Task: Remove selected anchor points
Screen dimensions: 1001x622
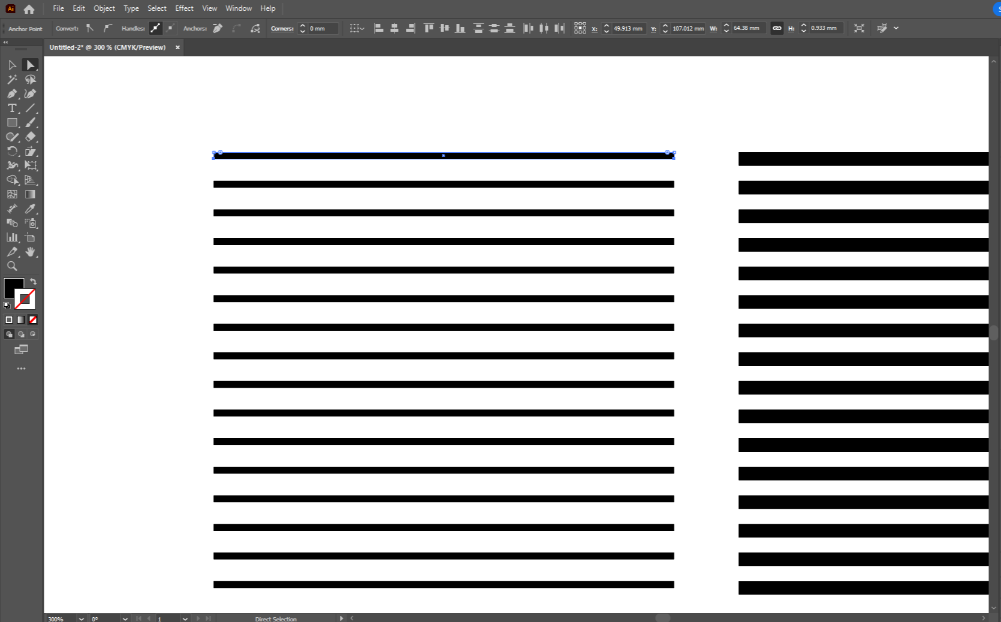Action: coord(218,28)
